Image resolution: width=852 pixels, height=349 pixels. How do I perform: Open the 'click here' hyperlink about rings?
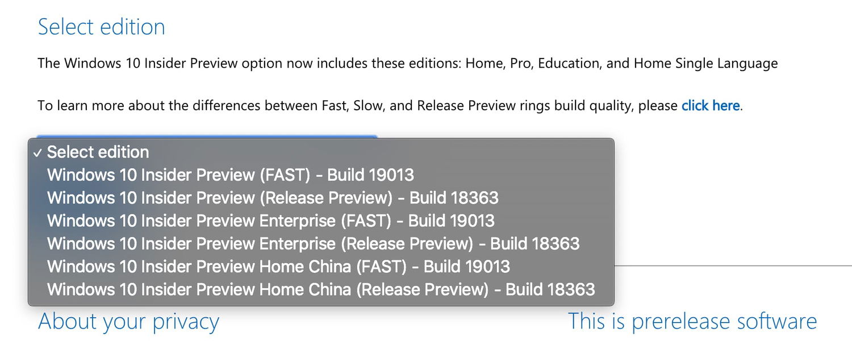[x=709, y=105]
